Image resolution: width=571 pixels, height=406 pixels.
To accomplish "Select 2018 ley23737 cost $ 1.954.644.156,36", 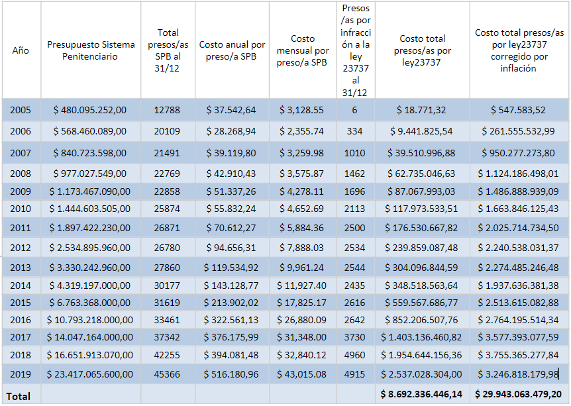I will tap(423, 354).
